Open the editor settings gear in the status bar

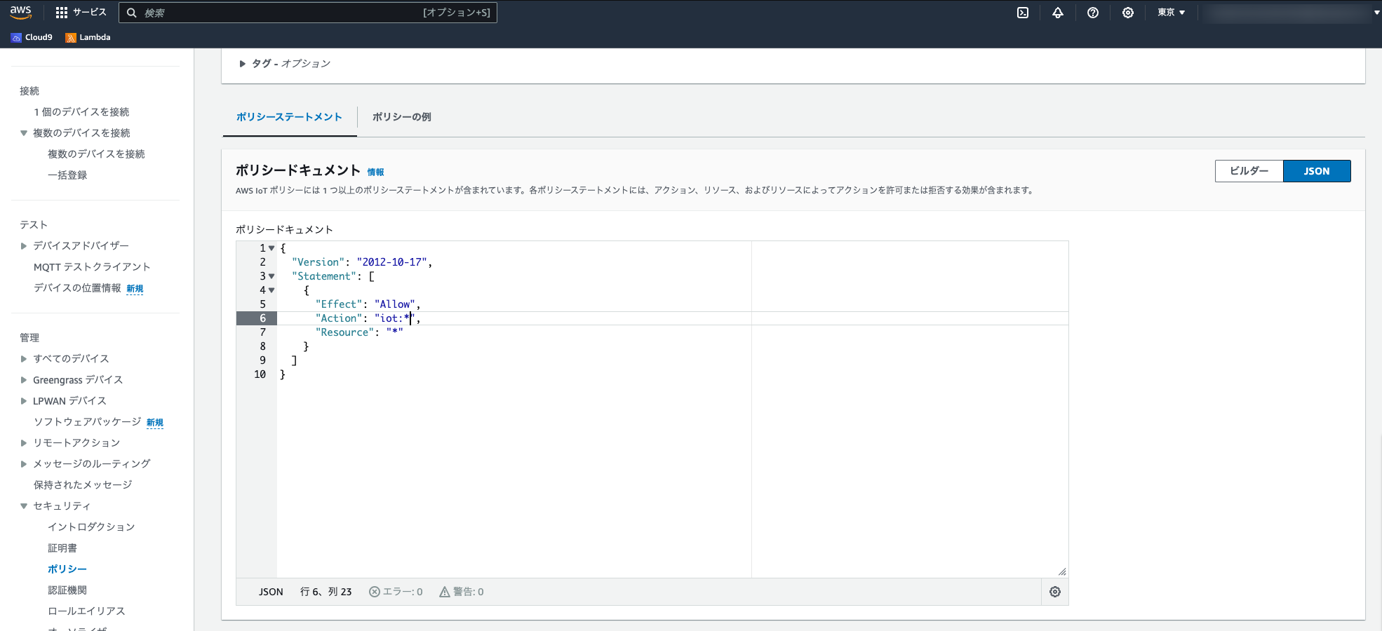tap(1055, 592)
